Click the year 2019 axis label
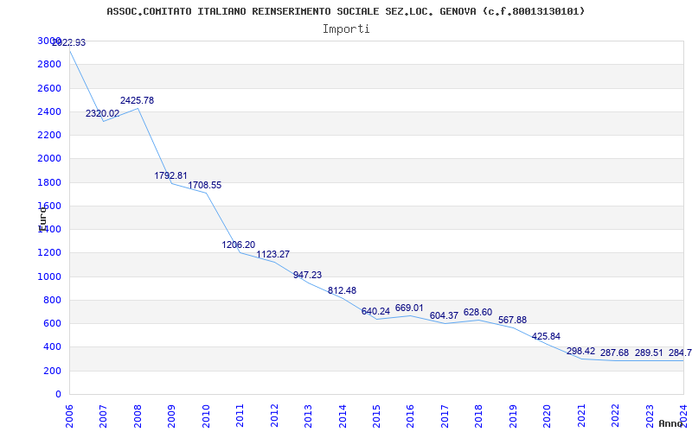 pos(513,416)
